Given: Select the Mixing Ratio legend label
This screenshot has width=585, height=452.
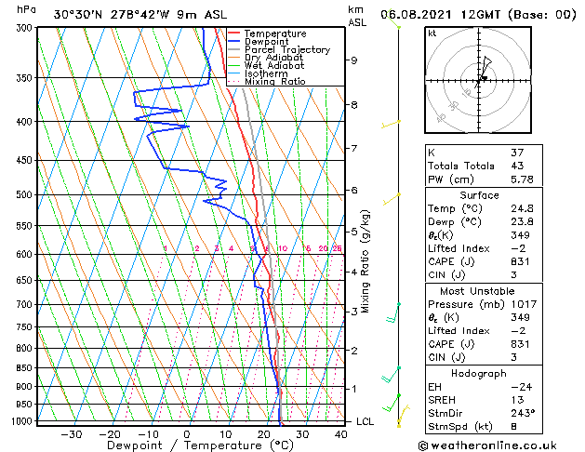Looking at the screenshot, I should click(x=275, y=81).
